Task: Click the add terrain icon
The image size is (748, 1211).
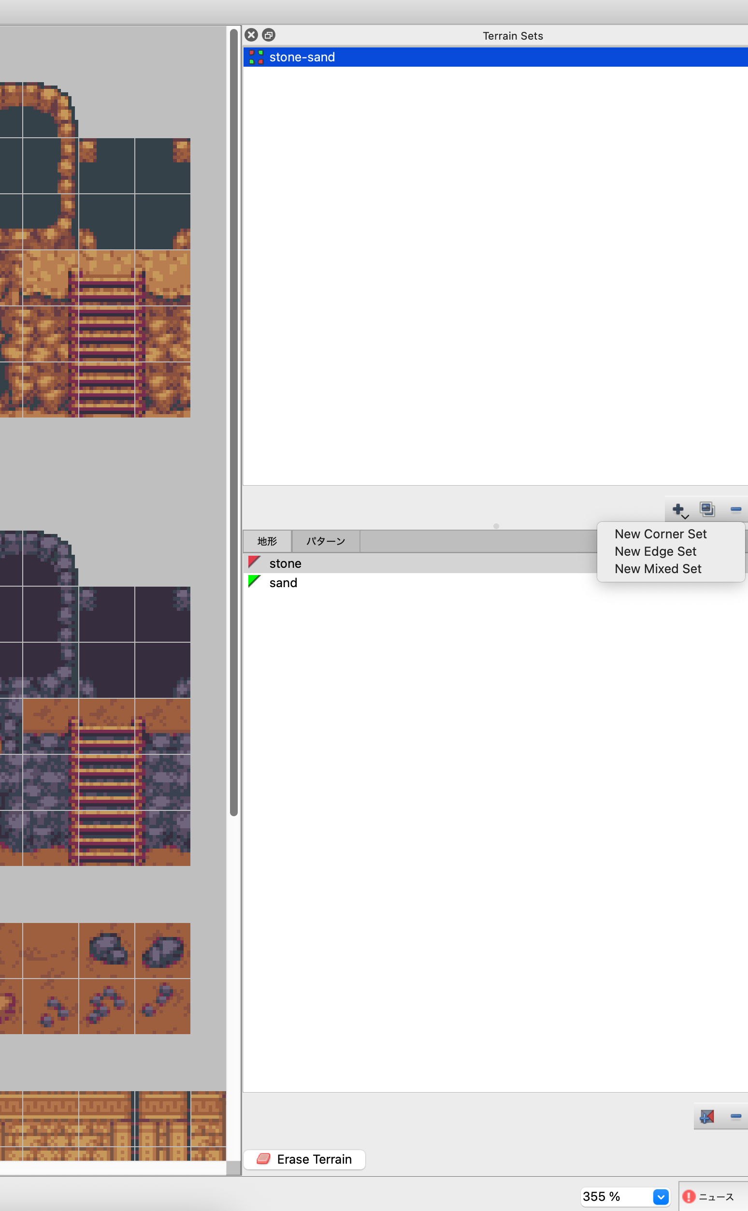Action: [707, 1116]
